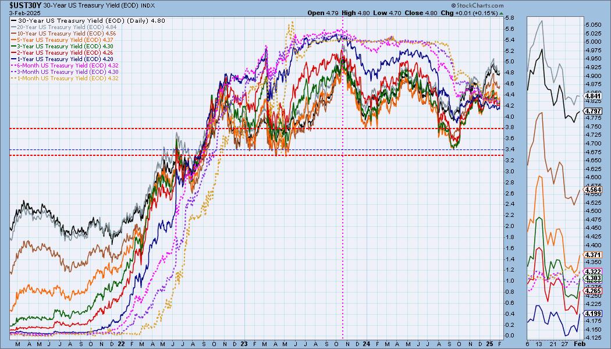The image size is (611, 349).
Task: Select the 3-Year US Treasury Yield legend entry
Action: [x=62, y=46]
